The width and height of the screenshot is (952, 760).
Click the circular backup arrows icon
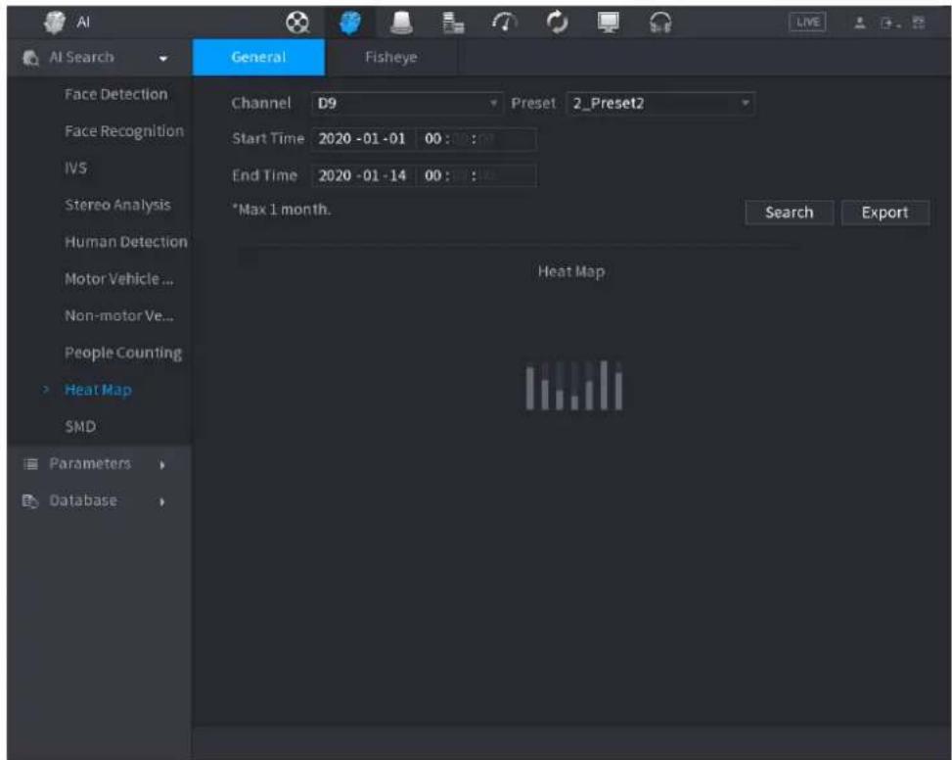[x=557, y=24]
